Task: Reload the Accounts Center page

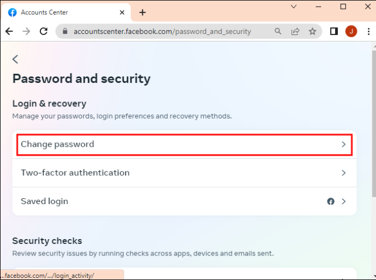Action: pos(44,31)
